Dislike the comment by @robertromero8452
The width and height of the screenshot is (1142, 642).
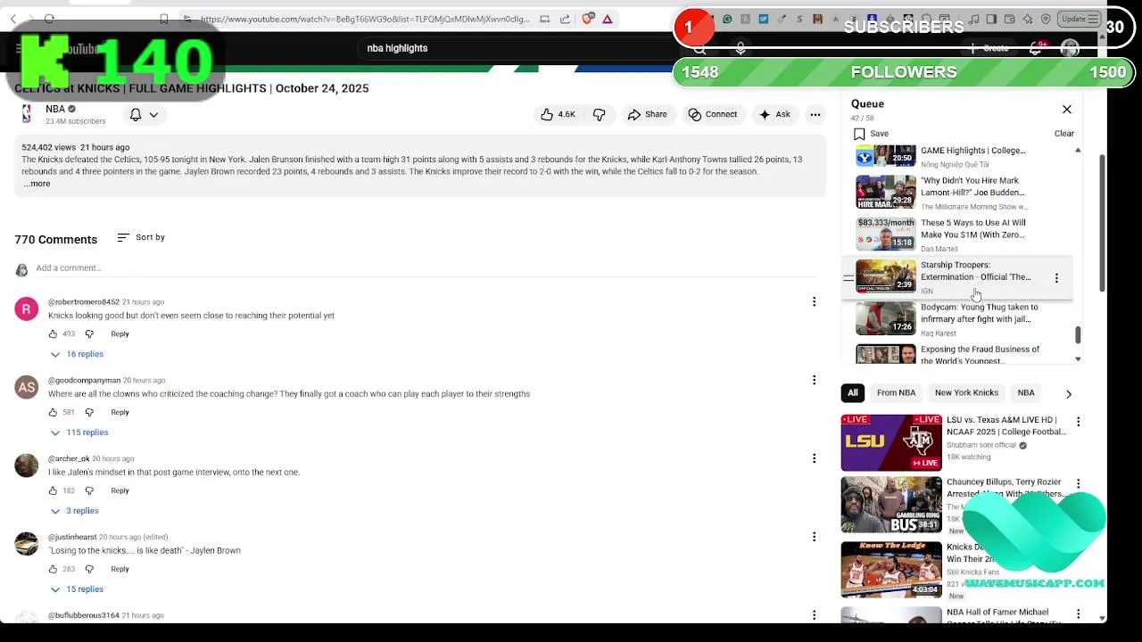tap(89, 333)
